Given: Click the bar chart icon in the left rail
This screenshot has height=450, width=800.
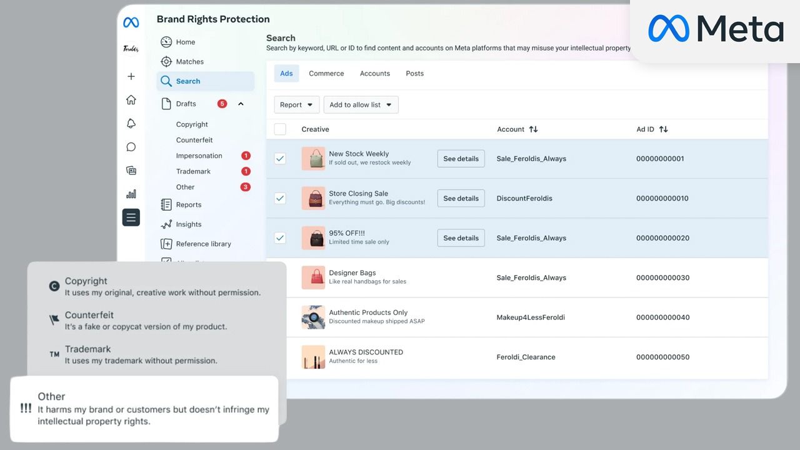Looking at the screenshot, I should [x=131, y=194].
